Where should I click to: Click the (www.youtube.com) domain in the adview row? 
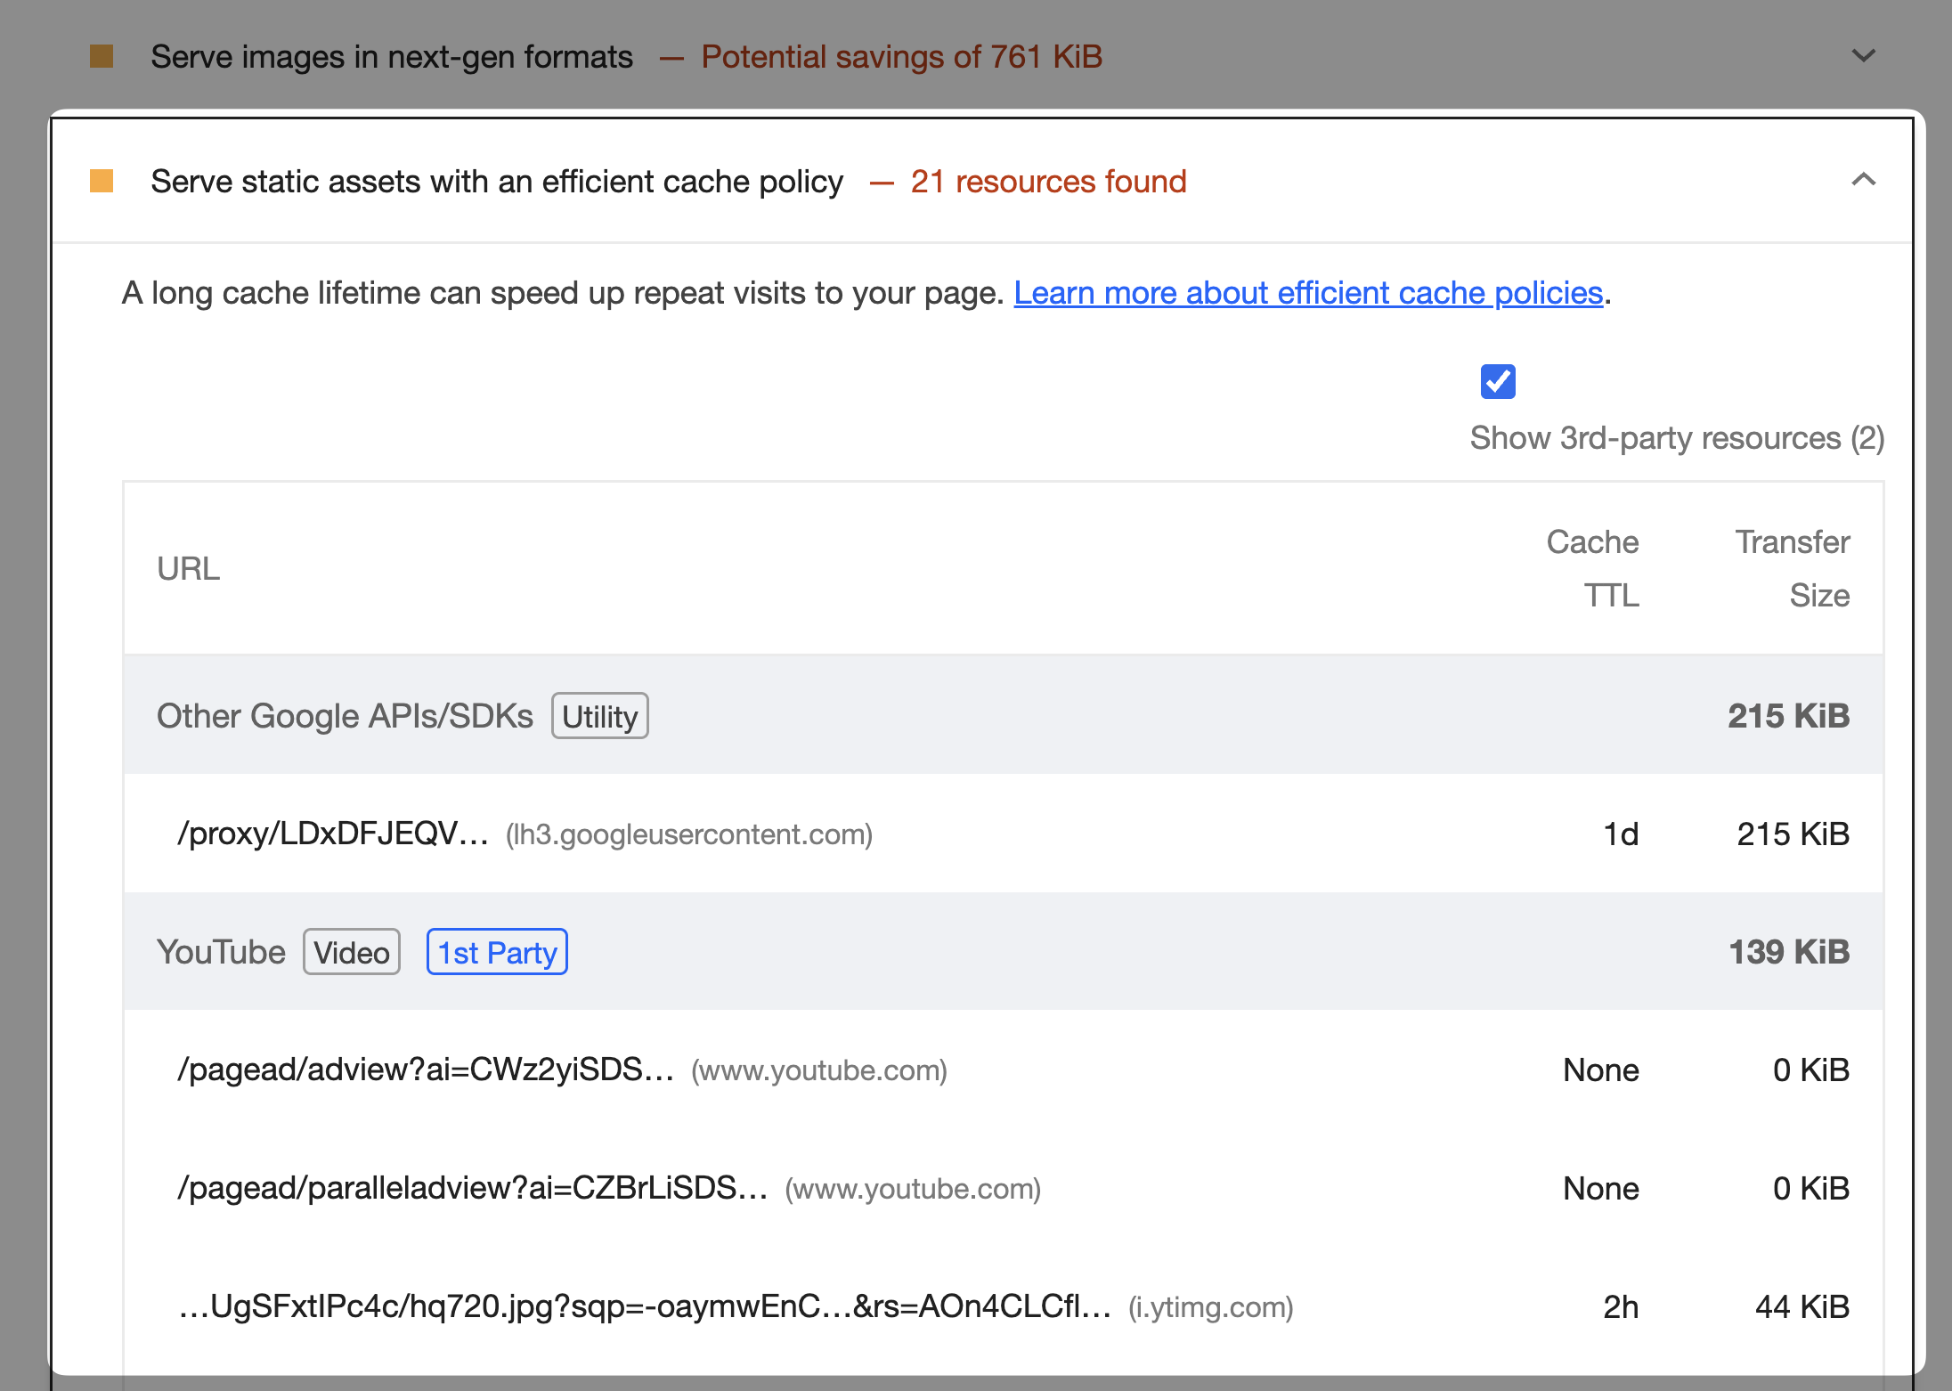819,1070
